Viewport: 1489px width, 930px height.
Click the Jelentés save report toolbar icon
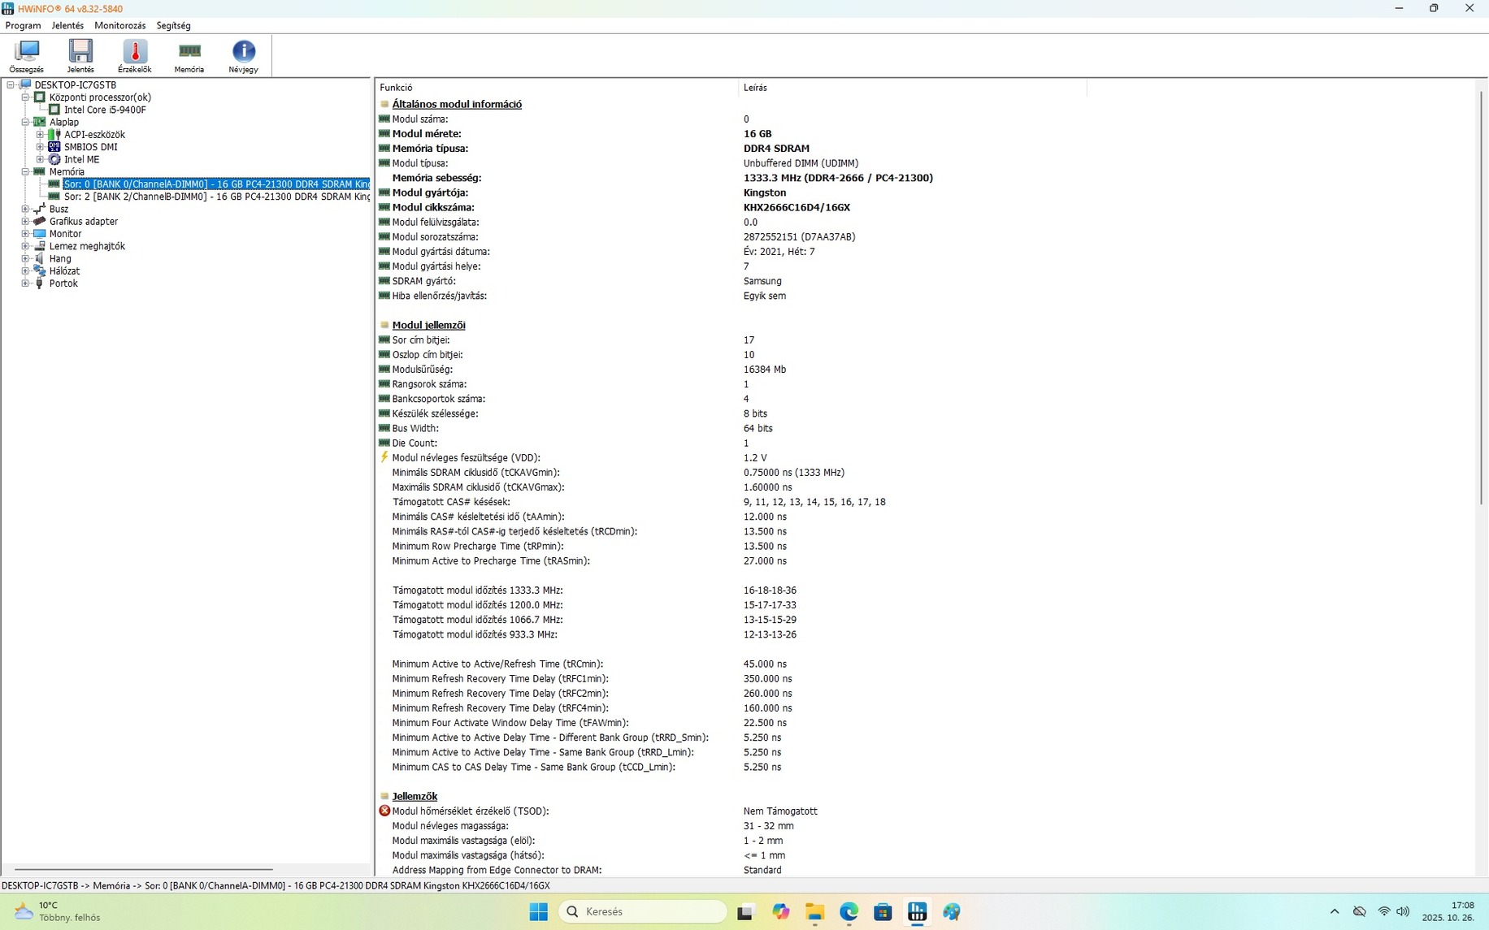[x=80, y=56]
